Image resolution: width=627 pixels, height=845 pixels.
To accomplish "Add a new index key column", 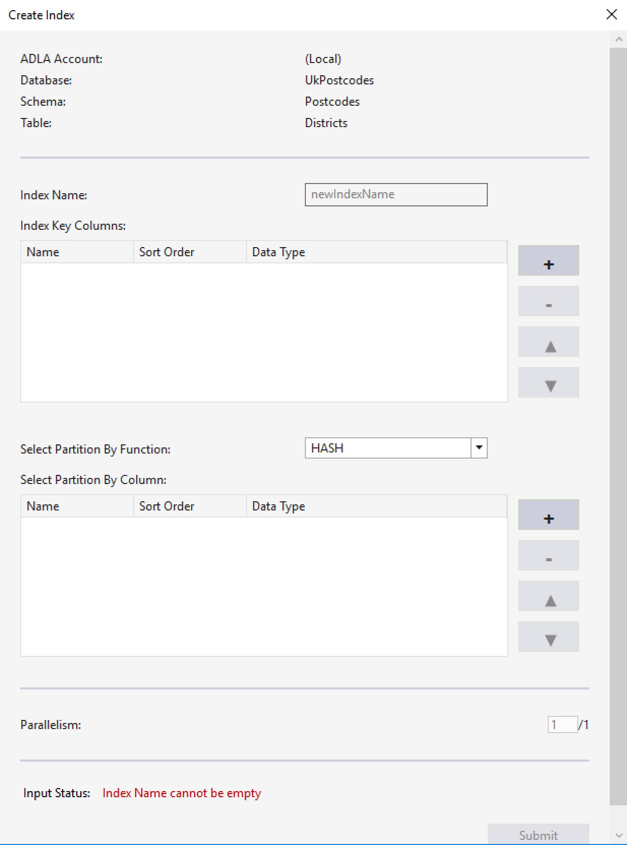I will tap(548, 260).
